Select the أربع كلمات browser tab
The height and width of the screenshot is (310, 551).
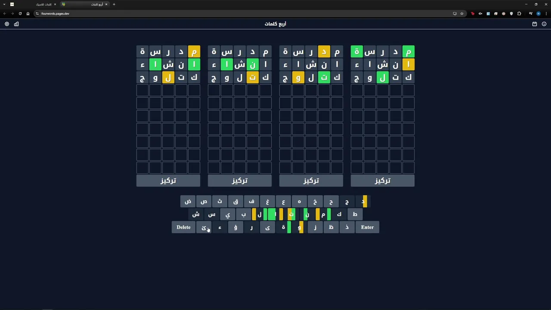[x=84, y=4]
